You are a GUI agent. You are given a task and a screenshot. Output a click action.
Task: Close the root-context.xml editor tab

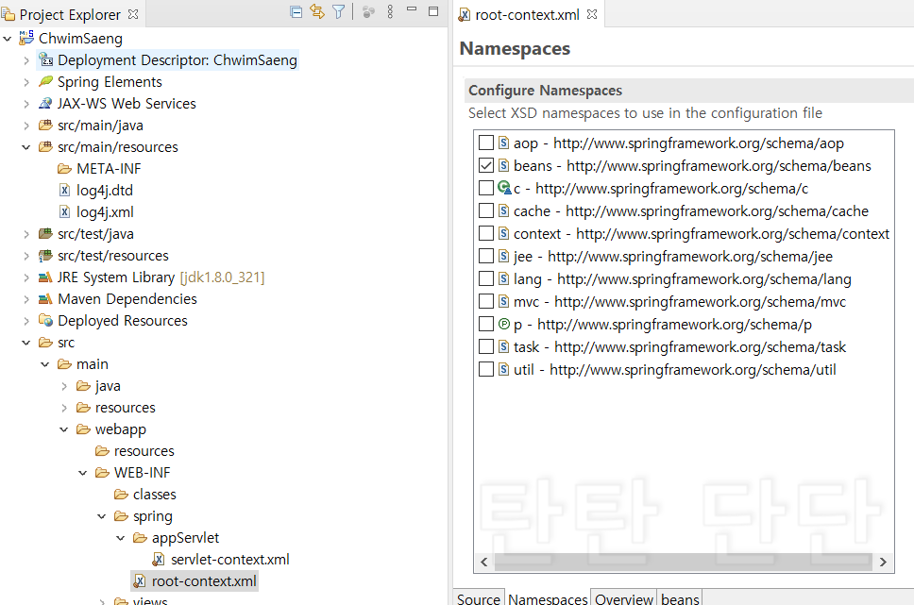[592, 14]
